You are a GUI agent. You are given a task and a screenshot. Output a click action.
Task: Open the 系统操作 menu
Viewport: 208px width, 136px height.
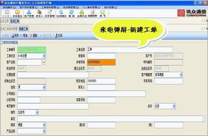pyautogui.click(x=9, y=7)
